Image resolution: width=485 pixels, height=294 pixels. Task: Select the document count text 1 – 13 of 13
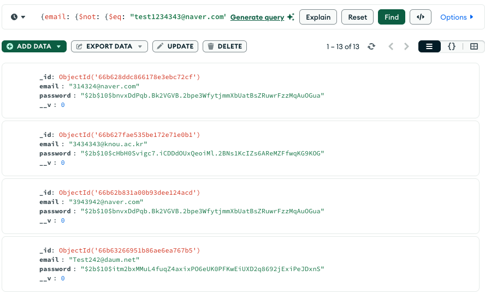click(342, 46)
